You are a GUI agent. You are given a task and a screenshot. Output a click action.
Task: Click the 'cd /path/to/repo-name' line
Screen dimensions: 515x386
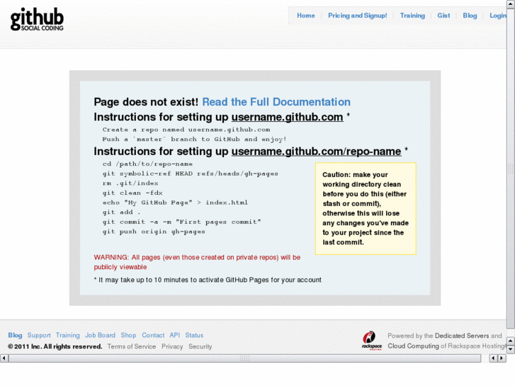147,164
